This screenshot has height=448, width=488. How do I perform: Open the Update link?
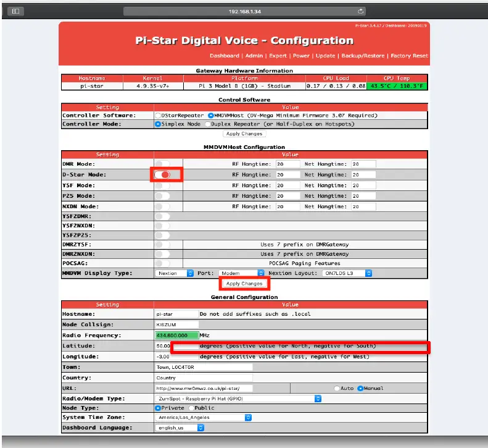tap(325, 56)
